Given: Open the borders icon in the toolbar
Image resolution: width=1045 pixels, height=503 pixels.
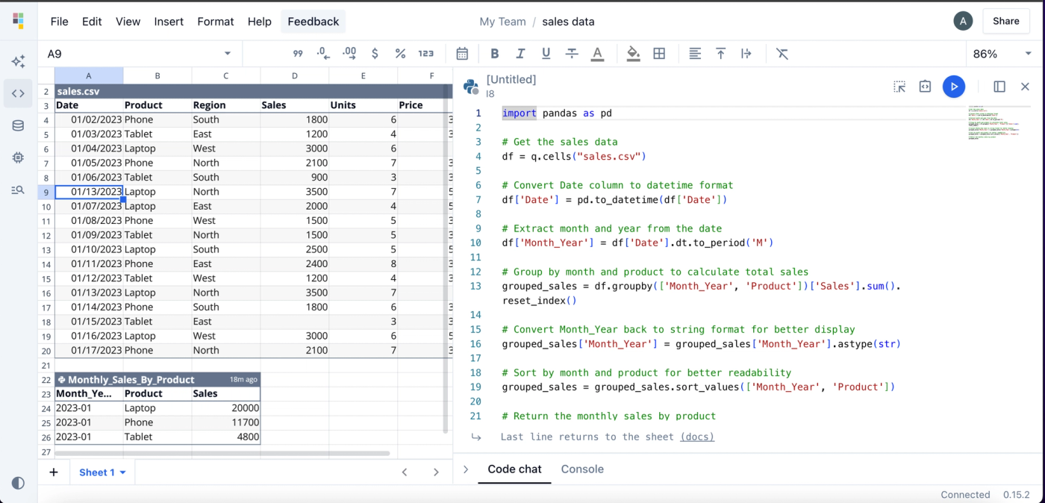Looking at the screenshot, I should click(x=659, y=53).
